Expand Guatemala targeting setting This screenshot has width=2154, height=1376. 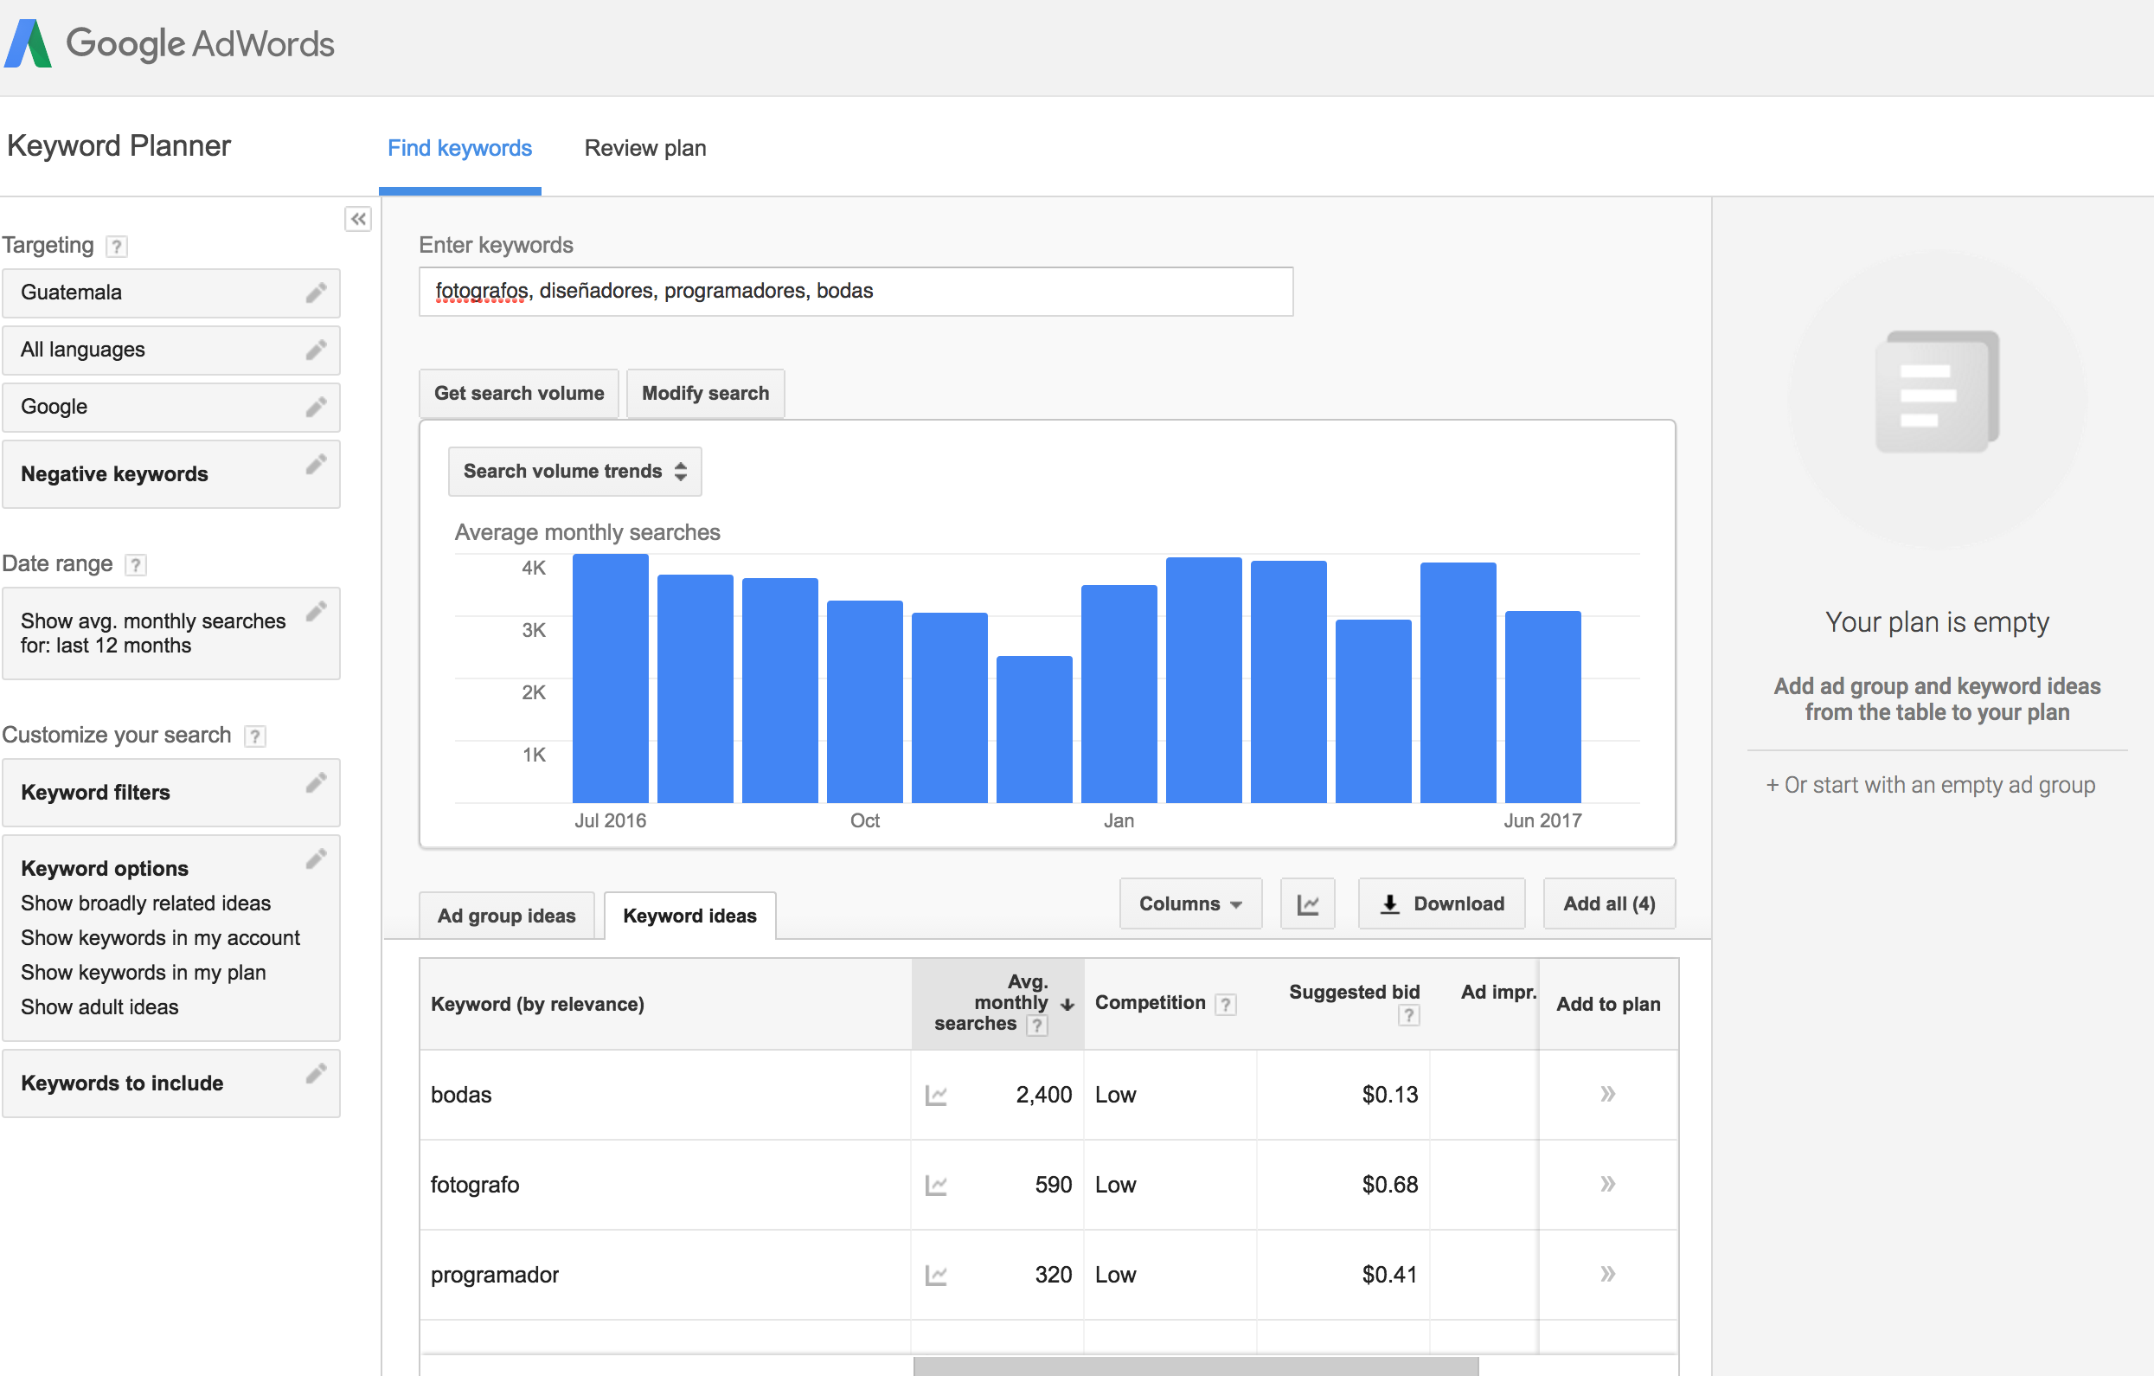[171, 293]
